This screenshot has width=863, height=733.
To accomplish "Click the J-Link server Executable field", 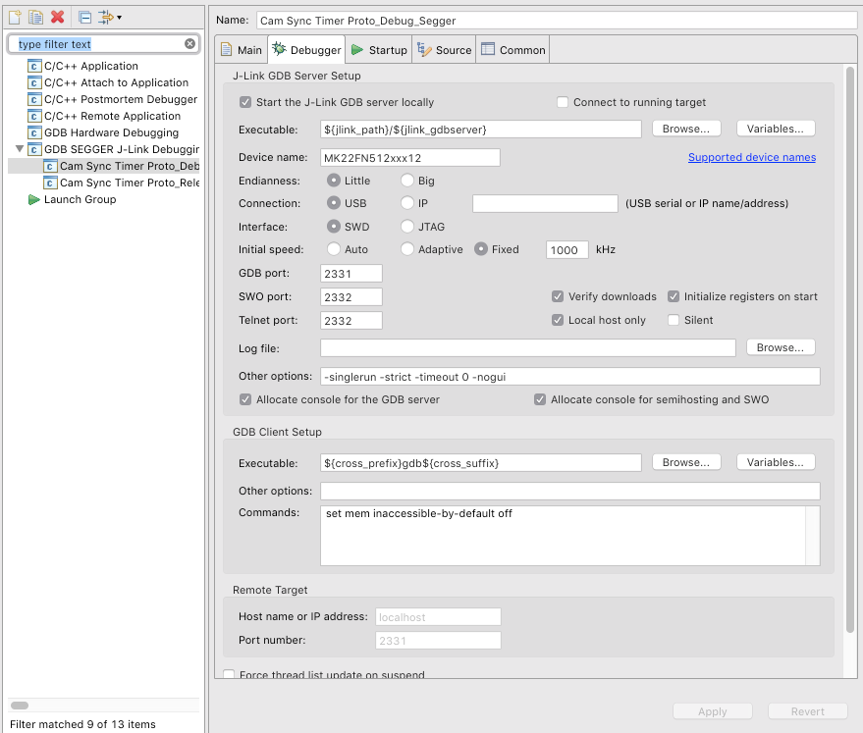I will (x=480, y=130).
